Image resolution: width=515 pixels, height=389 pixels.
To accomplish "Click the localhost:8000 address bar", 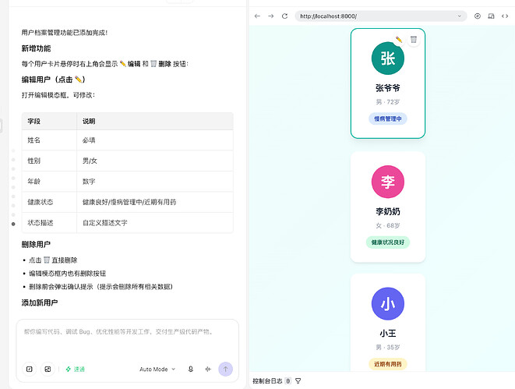I will (381, 16).
